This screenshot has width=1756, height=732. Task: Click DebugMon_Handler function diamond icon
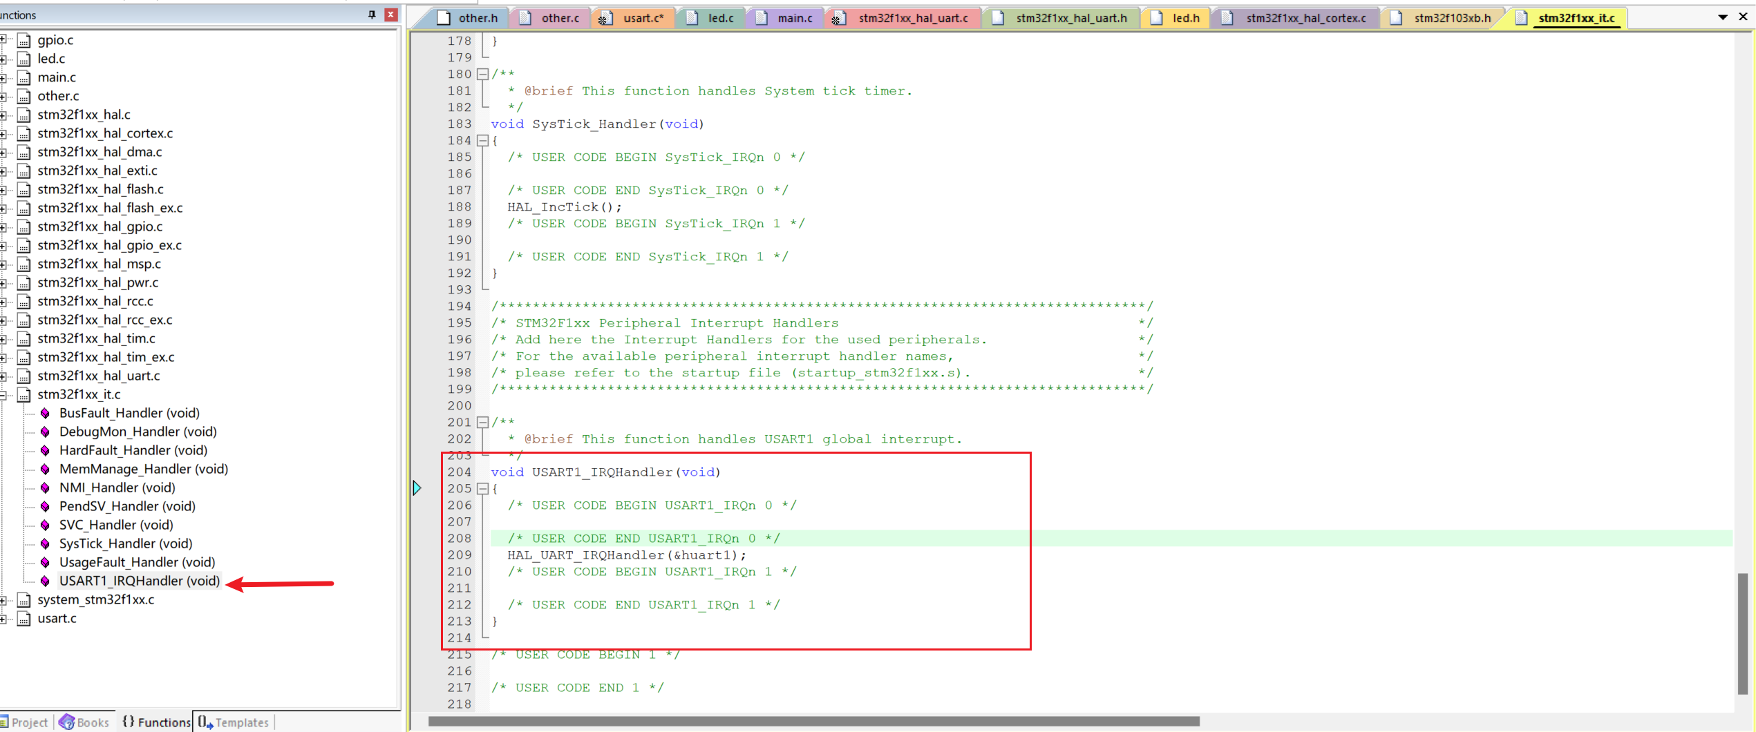coord(45,432)
